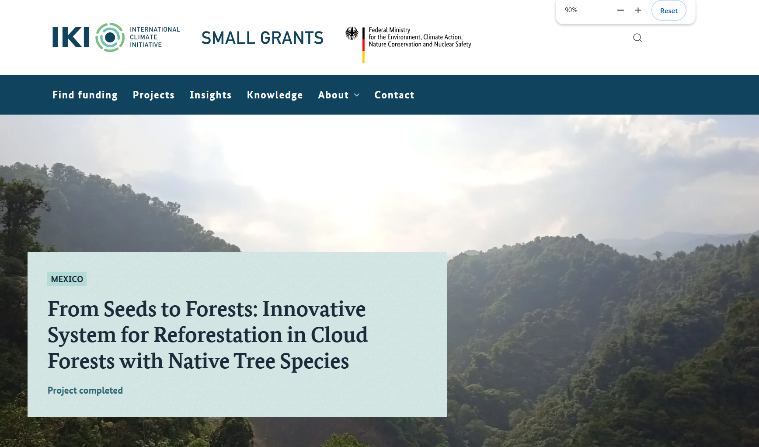Select the MEXICO country tag
Image resolution: width=759 pixels, height=447 pixels.
[67, 279]
